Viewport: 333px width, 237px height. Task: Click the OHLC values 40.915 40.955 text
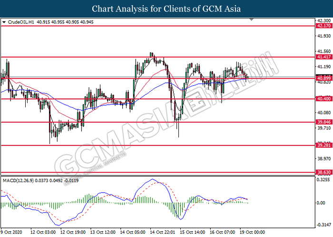(x=50, y=22)
